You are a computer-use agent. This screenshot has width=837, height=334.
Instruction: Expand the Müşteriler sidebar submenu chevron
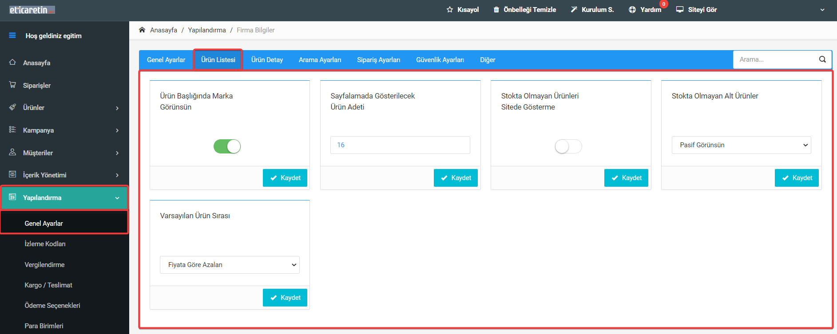[x=117, y=153]
